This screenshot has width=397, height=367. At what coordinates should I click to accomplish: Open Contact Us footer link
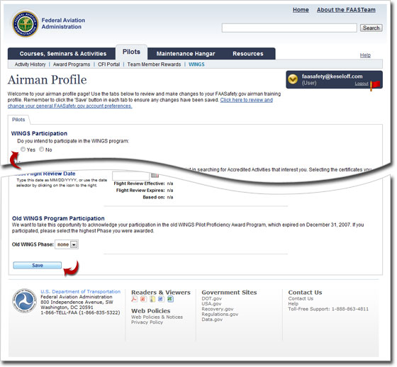[301, 299]
